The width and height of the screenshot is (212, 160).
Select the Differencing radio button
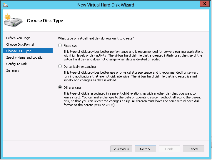click(x=60, y=88)
